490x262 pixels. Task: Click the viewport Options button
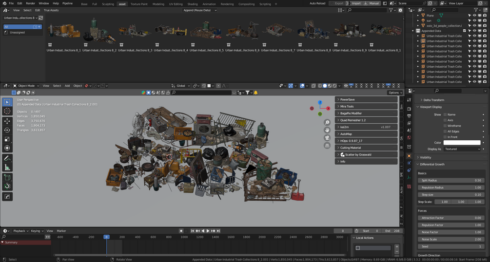point(394,93)
